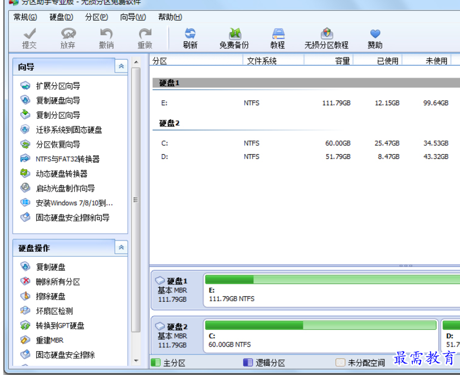The image size is (460, 375).
Task: Choose 重建MBR operation
Action: coord(42,340)
